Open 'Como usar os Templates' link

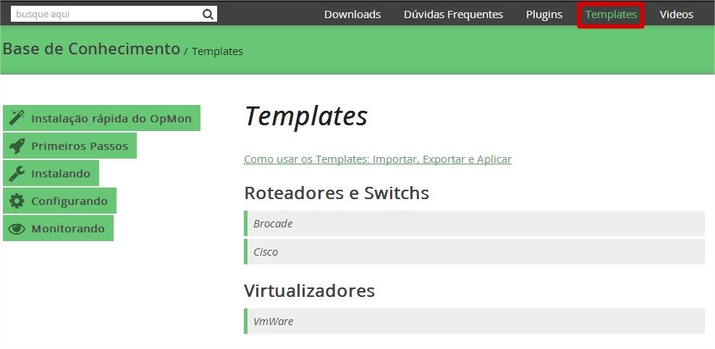pyautogui.click(x=377, y=159)
